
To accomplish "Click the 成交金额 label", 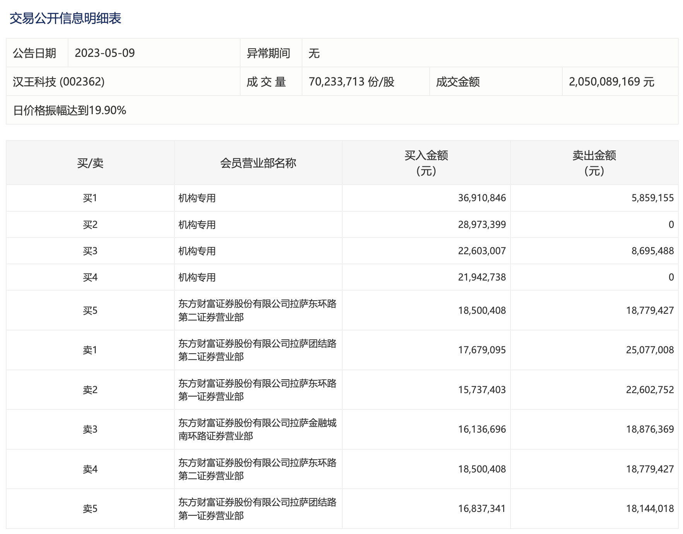I will pyautogui.click(x=458, y=82).
